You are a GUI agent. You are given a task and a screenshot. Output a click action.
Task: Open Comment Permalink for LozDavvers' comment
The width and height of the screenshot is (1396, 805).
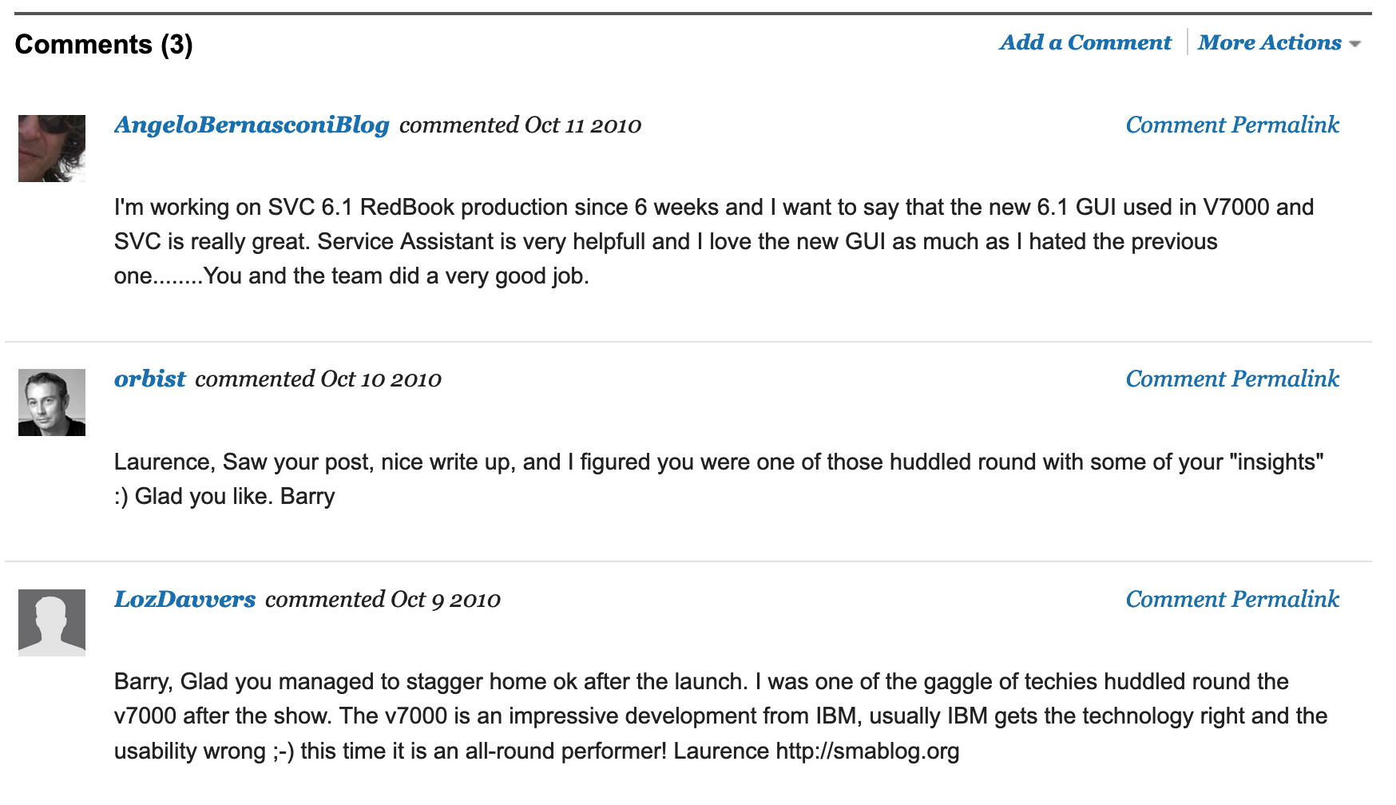[1231, 600]
